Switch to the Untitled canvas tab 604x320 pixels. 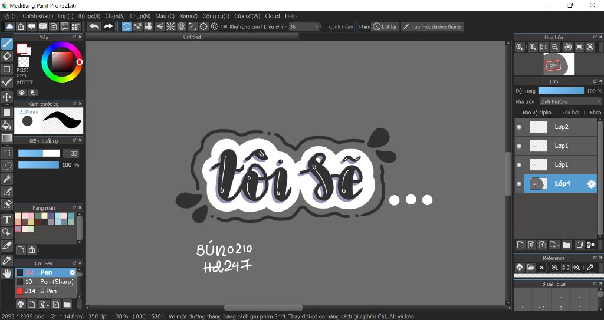tap(192, 37)
